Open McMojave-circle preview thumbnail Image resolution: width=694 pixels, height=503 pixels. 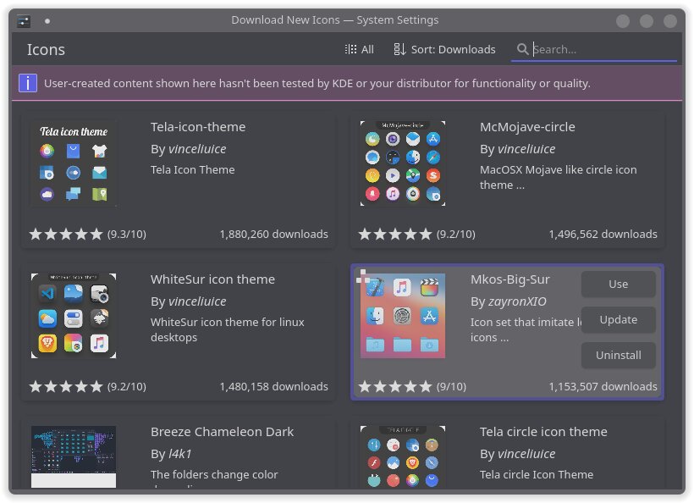[403, 163]
